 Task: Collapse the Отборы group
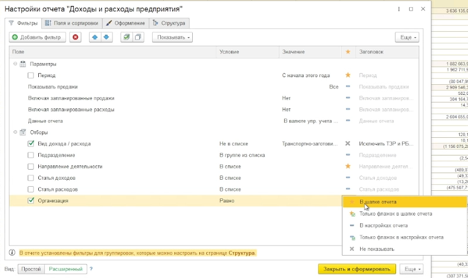coord(15,132)
